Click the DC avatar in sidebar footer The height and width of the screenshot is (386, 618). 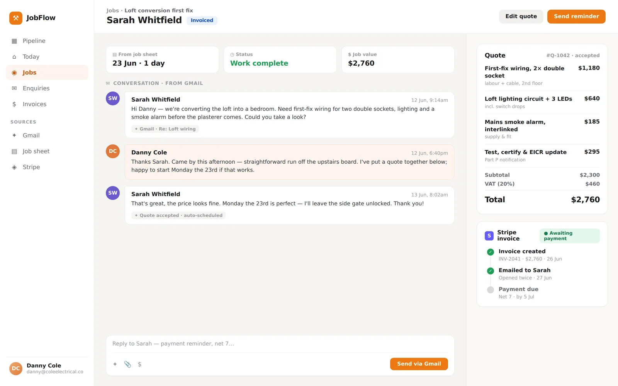point(16,369)
